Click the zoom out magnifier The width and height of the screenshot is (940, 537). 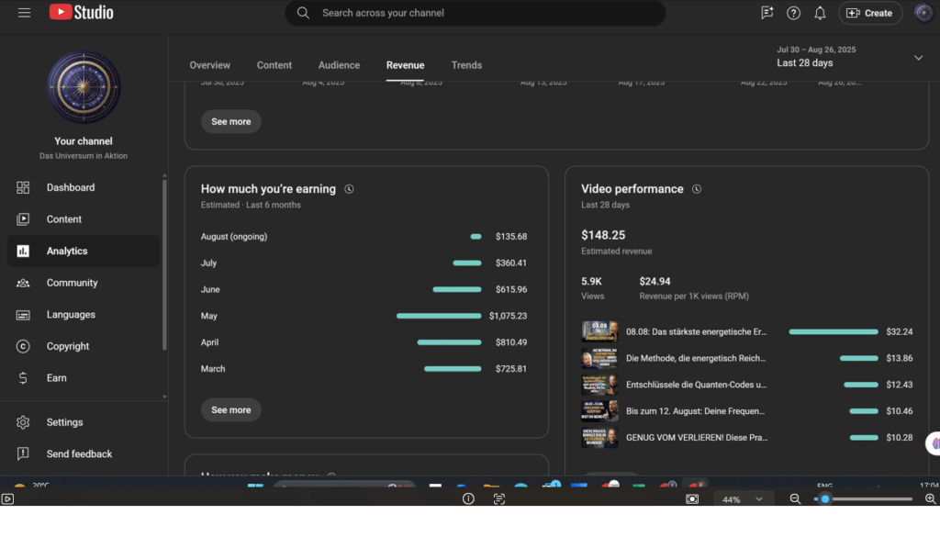point(795,499)
